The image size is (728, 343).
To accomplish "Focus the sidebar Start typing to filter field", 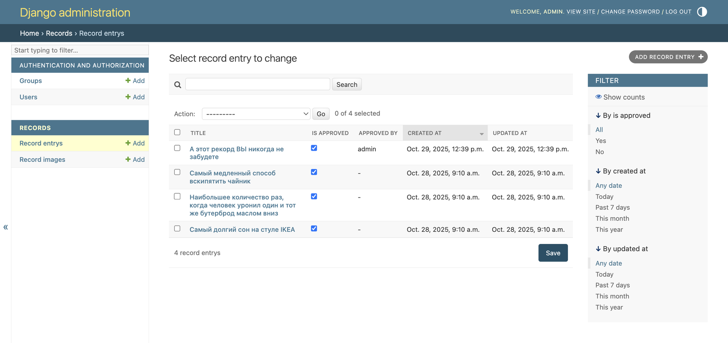I will [80, 50].
